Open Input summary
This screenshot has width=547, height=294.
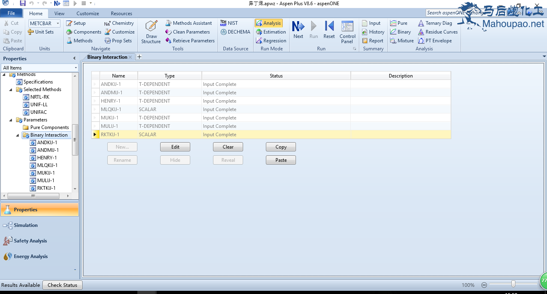(x=371, y=23)
